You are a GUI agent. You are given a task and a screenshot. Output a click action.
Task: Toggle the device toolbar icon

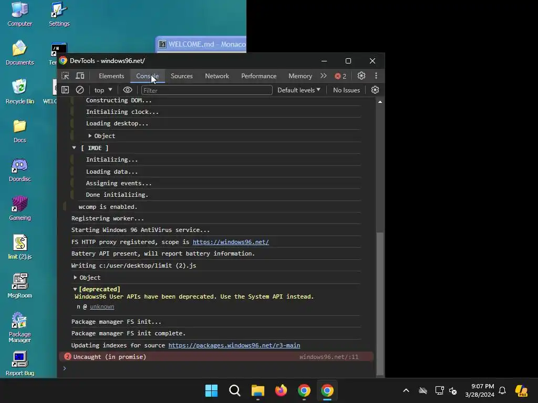tap(80, 76)
